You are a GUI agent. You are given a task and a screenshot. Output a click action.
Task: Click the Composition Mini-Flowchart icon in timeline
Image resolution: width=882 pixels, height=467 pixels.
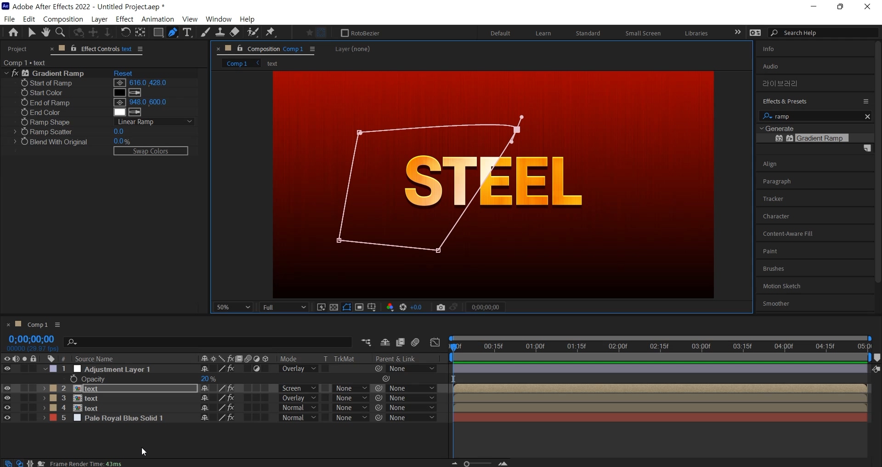pyautogui.click(x=366, y=342)
